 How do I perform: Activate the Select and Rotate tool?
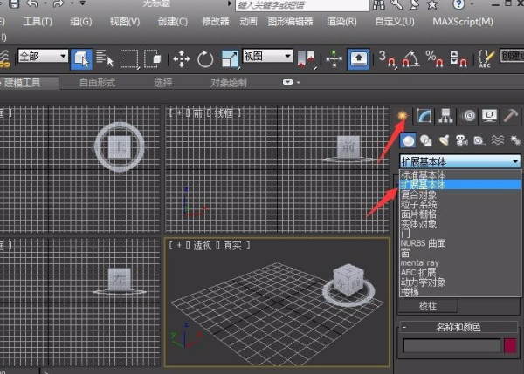coord(205,59)
